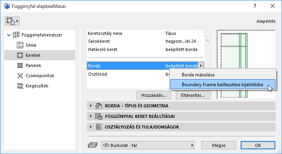
Task: Confirm with the OK button
Action: (x=258, y=145)
